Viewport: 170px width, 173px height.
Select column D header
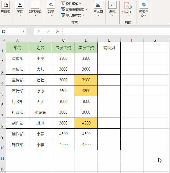(x=86, y=40)
